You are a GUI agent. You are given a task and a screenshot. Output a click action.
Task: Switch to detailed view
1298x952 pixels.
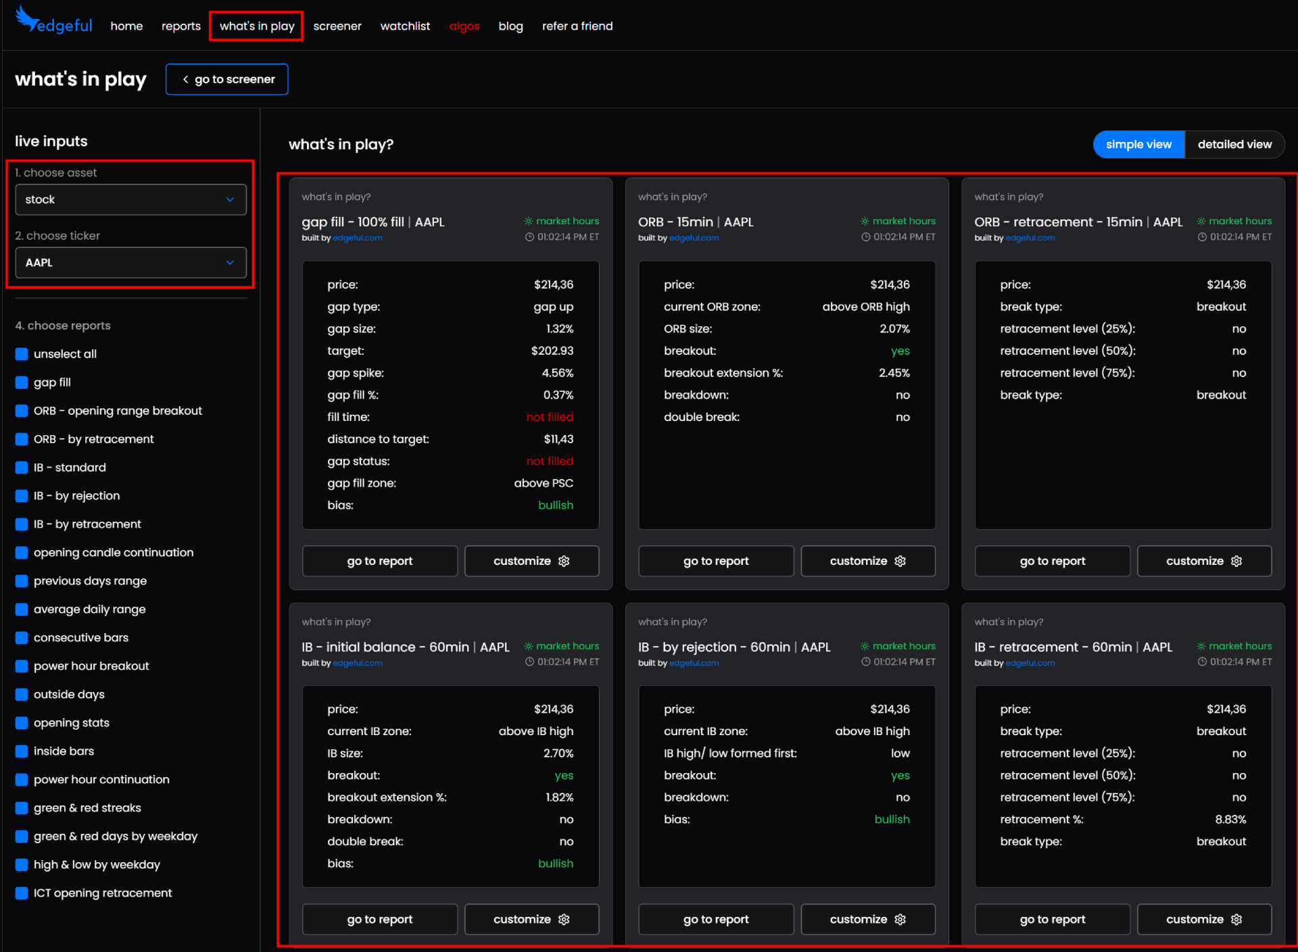[1234, 145]
